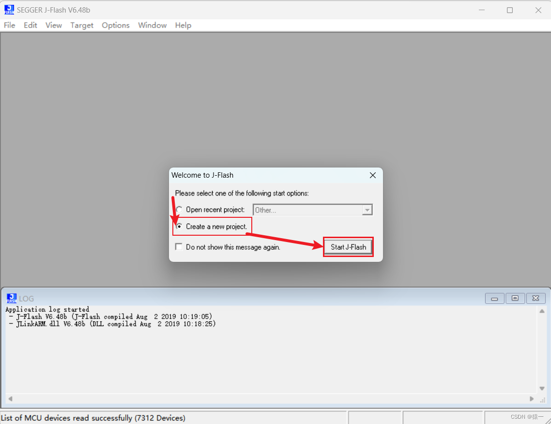Close the Welcome to J-Flash dialog

click(x=373, y=175)
